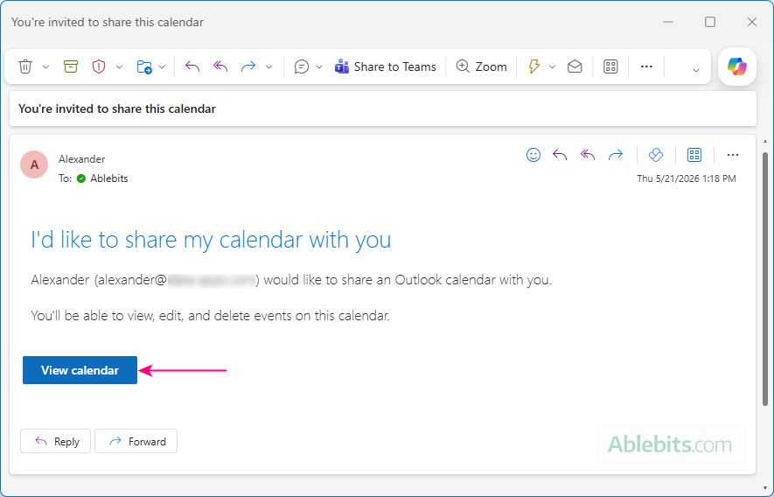The height and width of the screenshot is (497, 774).
Task: Share to Teams from the toolbar
Action: point(385,66)
